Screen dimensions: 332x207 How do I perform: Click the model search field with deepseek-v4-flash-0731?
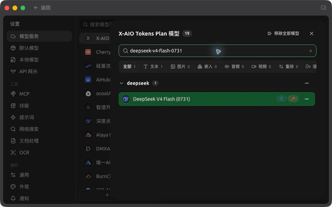(x=218, y=51)
